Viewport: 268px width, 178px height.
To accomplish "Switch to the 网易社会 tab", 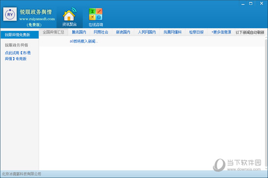I will pos(101,32).
